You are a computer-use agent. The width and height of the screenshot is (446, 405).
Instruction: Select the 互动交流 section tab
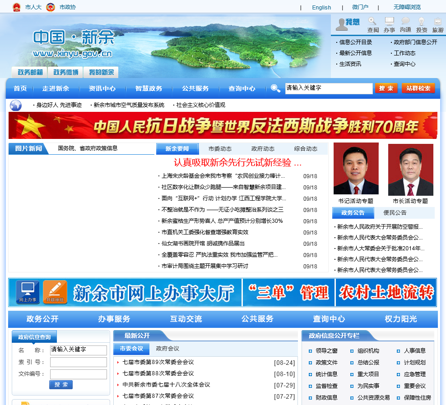(186, 319)
